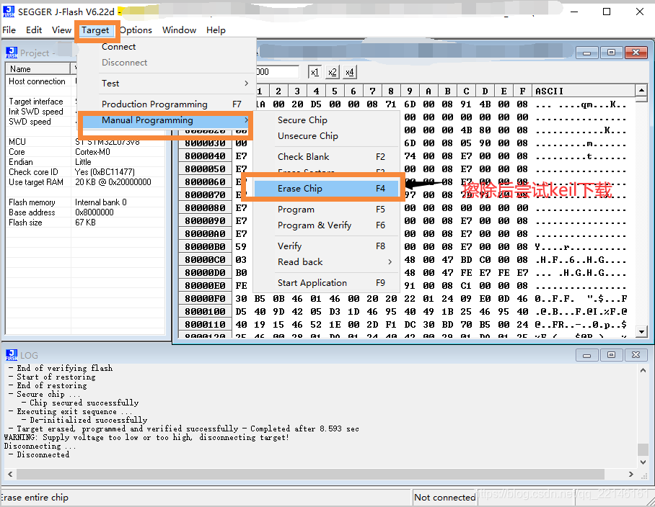Maximize the LOG window
Screen dimensions: 655x507
coord(611,355)
